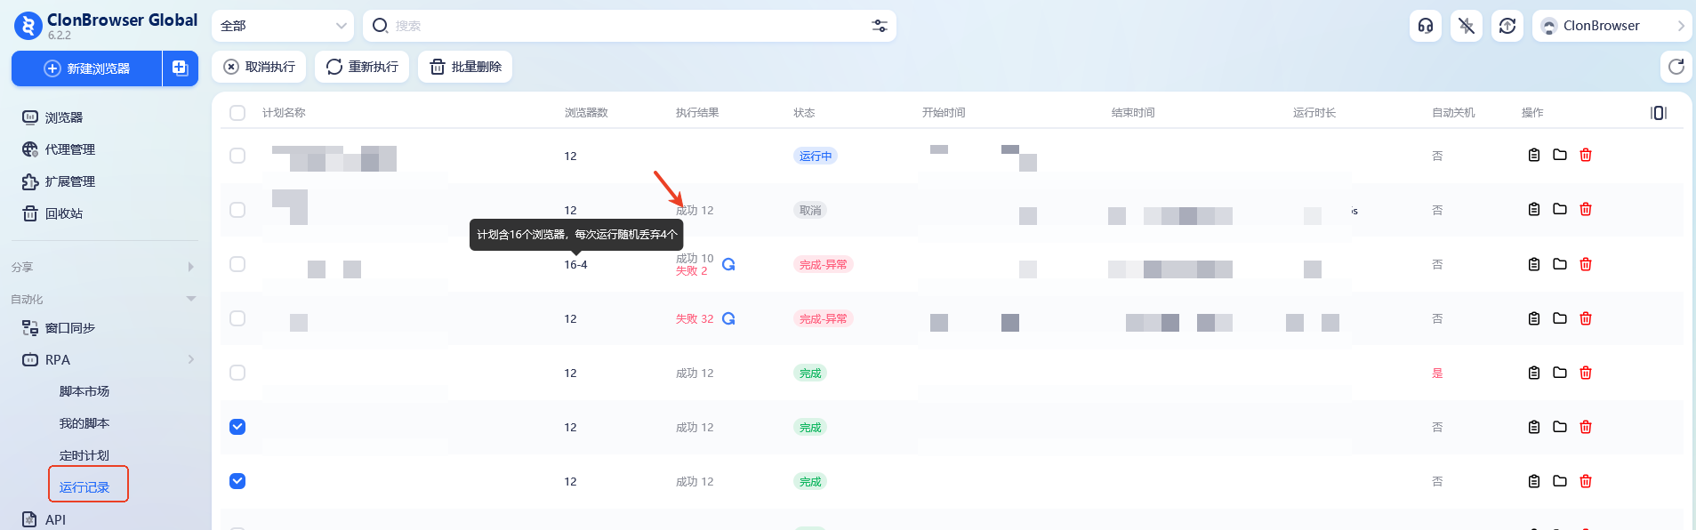Open the folder for the 运行中 row
This screenshot has height=530, width=1696.
1559,155
